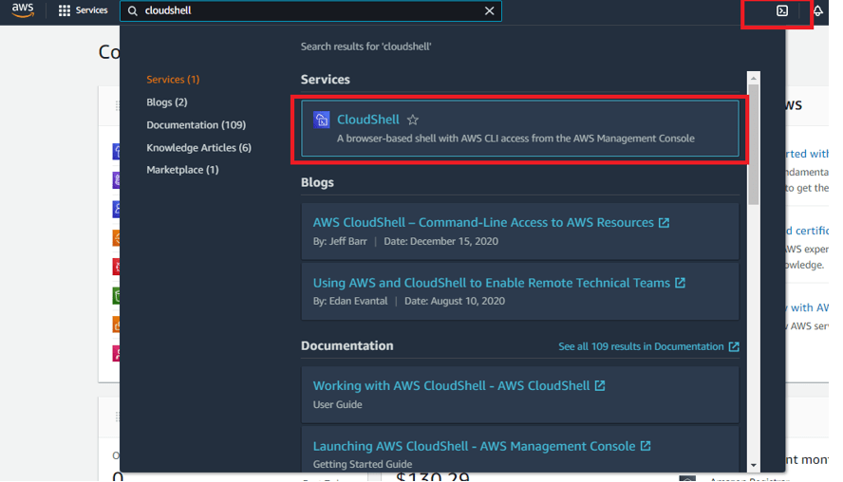Launch CloudShell from the top bar icon
Viewport: 843px width, 482px height.
(782, 10)
